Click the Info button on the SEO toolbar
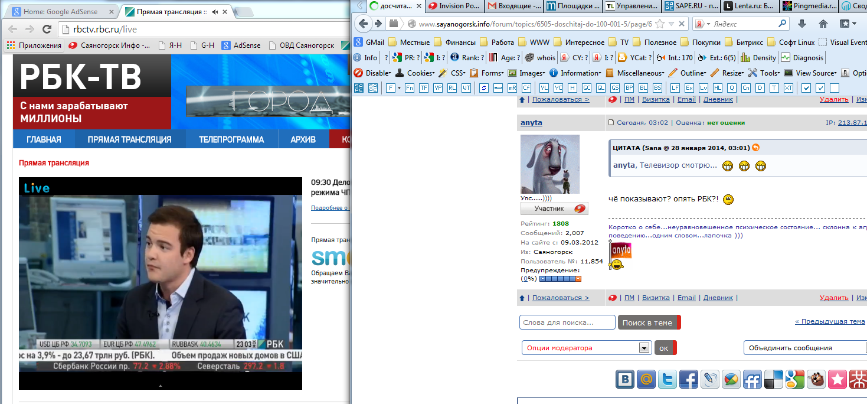This screenshot has width=867, height=404. pos(365,58)
